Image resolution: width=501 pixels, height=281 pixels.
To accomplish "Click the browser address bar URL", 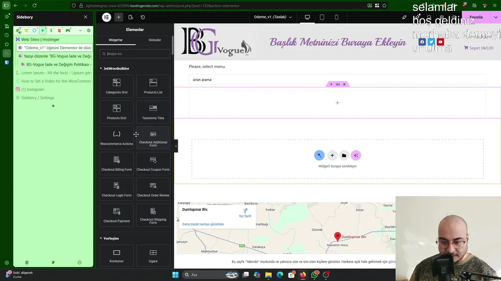I will click(x=162, y=5).
